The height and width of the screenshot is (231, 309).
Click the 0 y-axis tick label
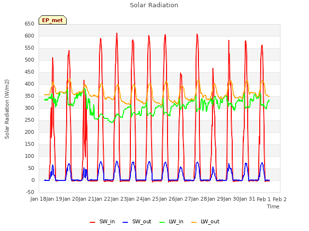click(33, 180)
